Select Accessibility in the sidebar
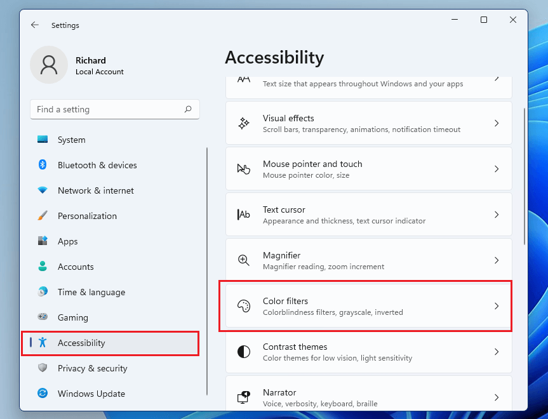The width and height of the screenshot is (548, 419). coord(114,343)
